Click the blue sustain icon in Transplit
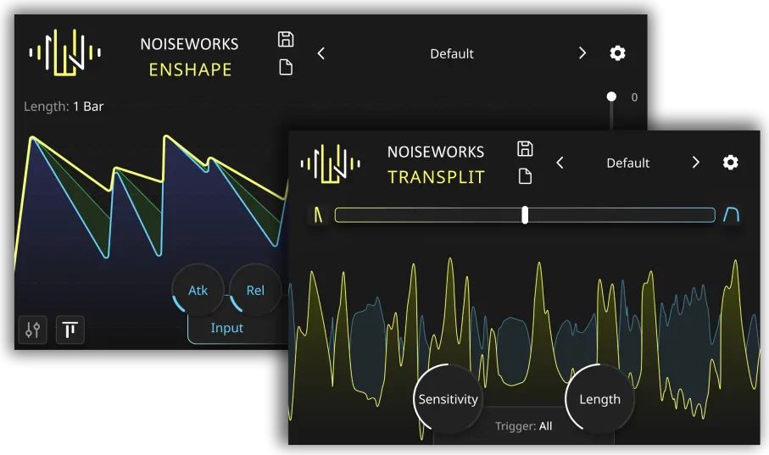This screenshot has width=769, height=455. click(731, 214)
